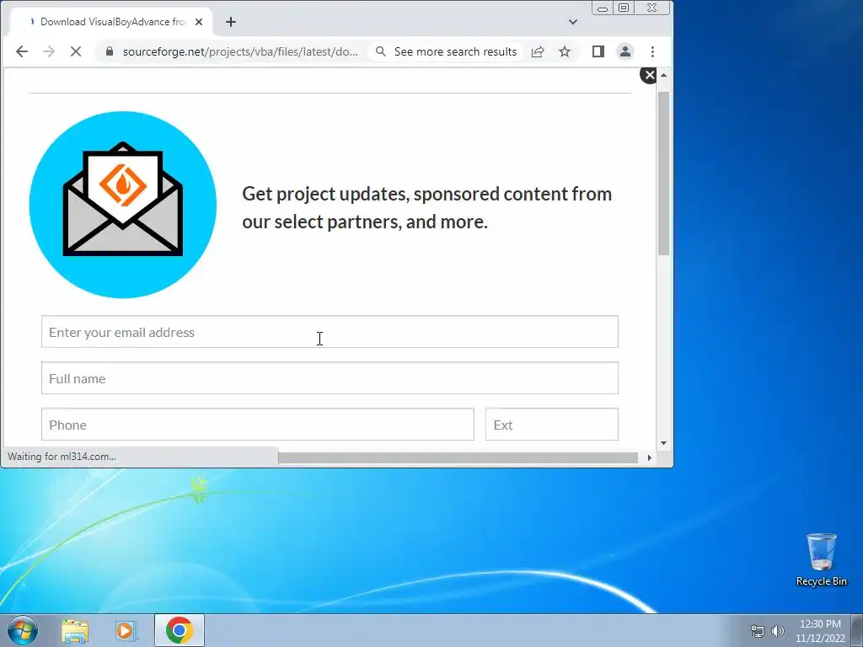This screenshot has width=863, height=647.
Task: Focus the Enter your email address field
Action: click(330, 332)
